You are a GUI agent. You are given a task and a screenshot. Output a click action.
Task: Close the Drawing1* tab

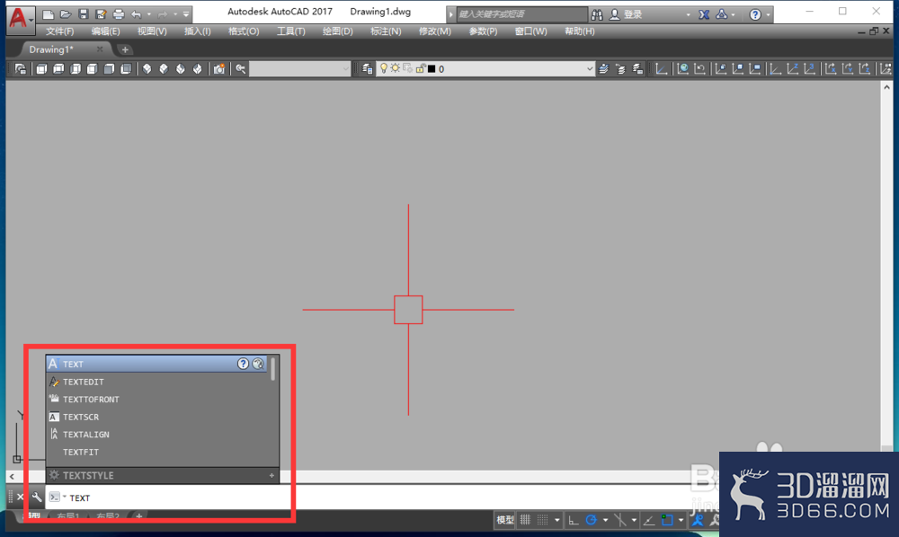point(100,49)
